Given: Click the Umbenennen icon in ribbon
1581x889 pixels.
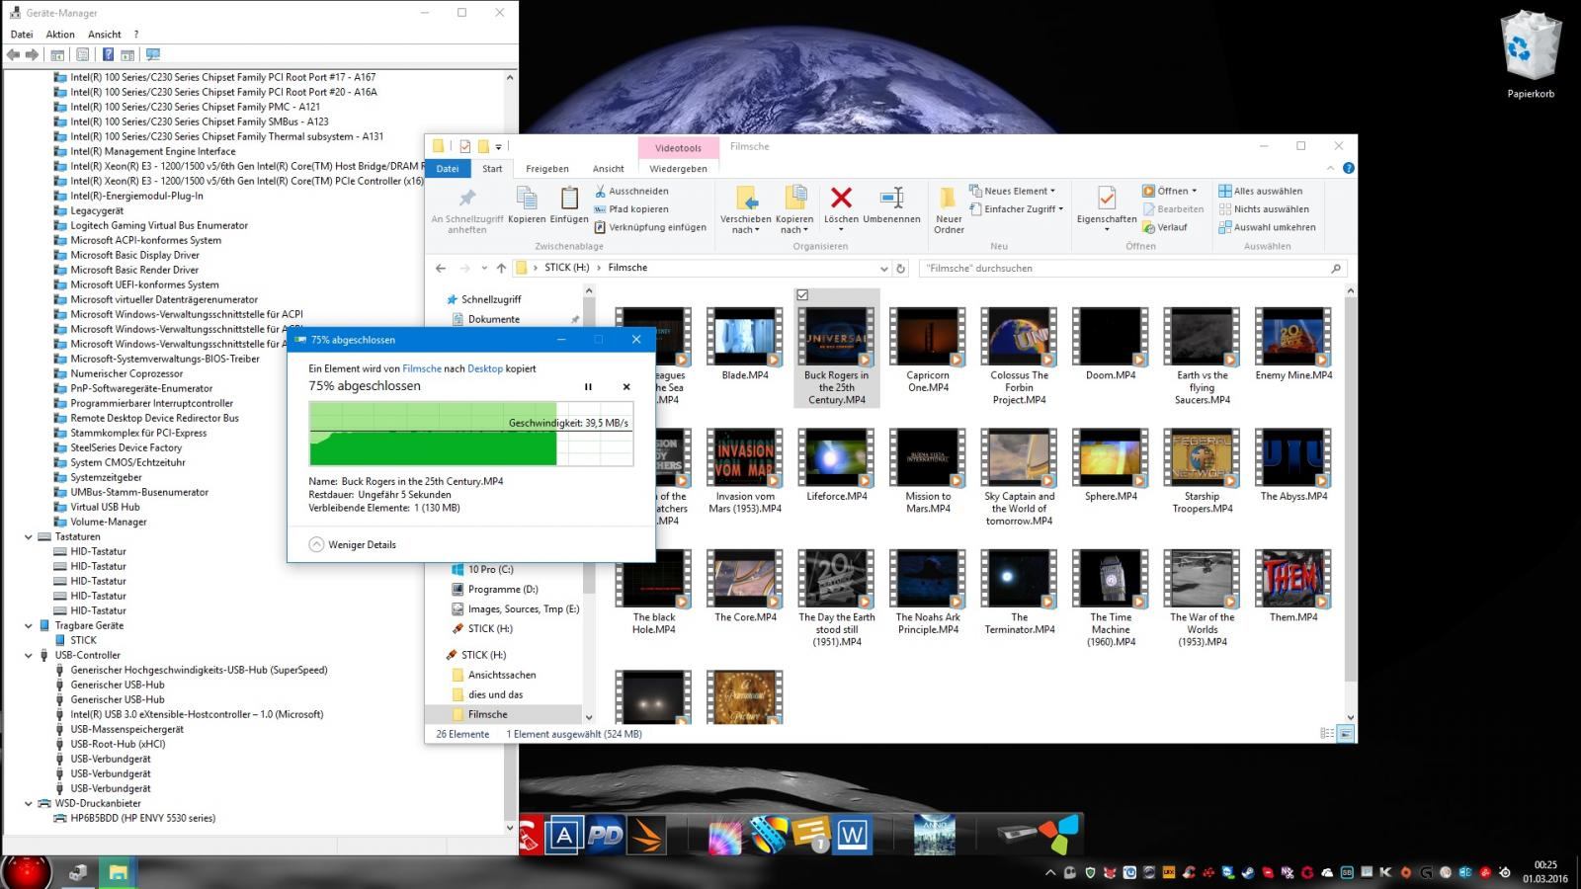Looking at the screenshot, I should pos(891,198).
